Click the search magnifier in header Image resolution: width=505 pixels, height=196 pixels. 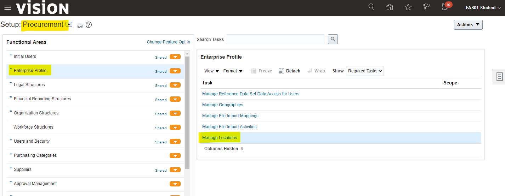click(x=371, y=7)
